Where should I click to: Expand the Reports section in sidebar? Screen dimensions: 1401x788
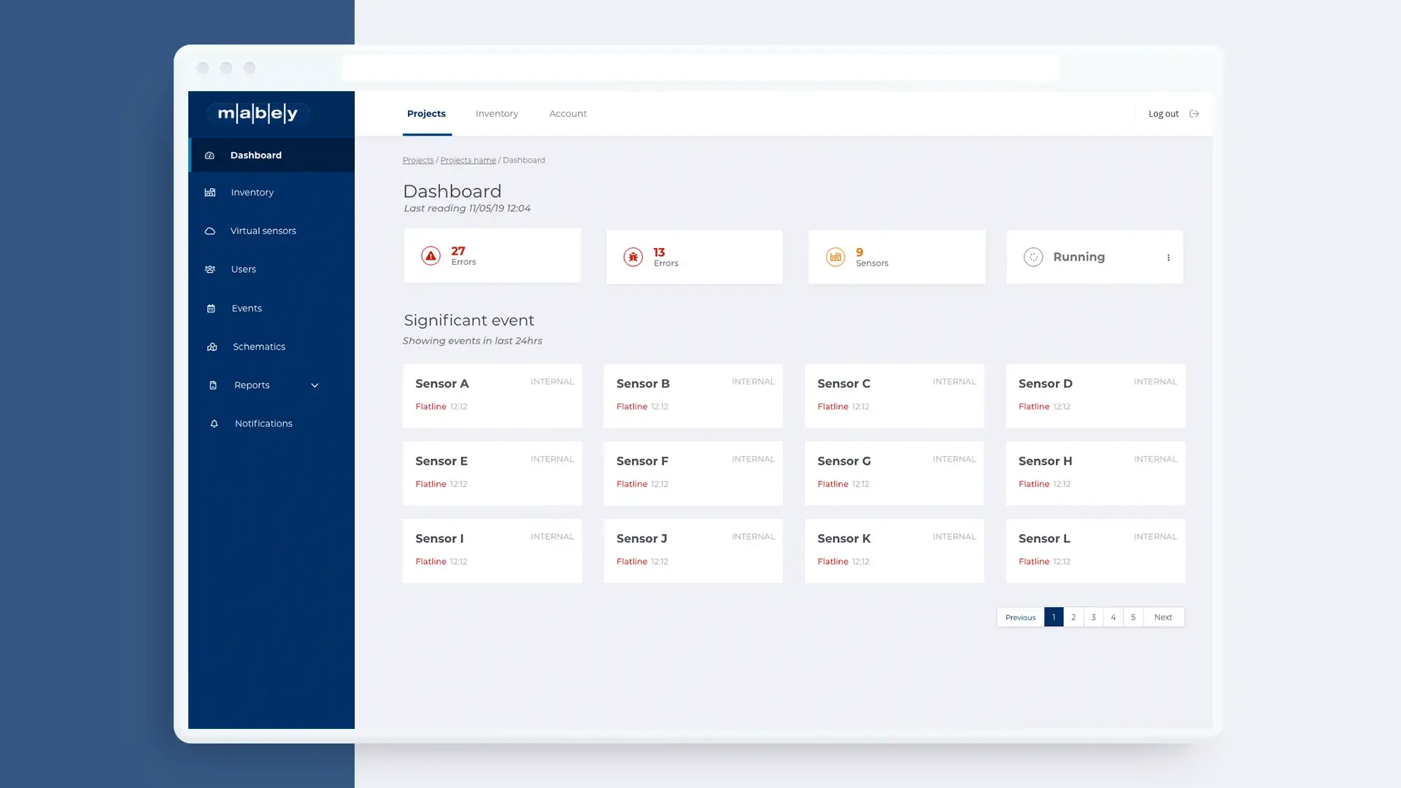(x=316, y=385)
